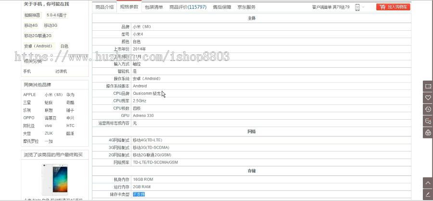Click the 触控 input method value

pos(137,64)
